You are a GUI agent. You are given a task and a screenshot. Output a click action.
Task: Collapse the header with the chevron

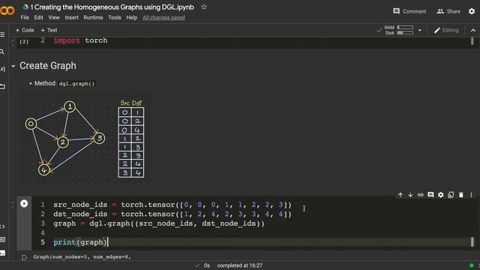[x=473, y=30]
